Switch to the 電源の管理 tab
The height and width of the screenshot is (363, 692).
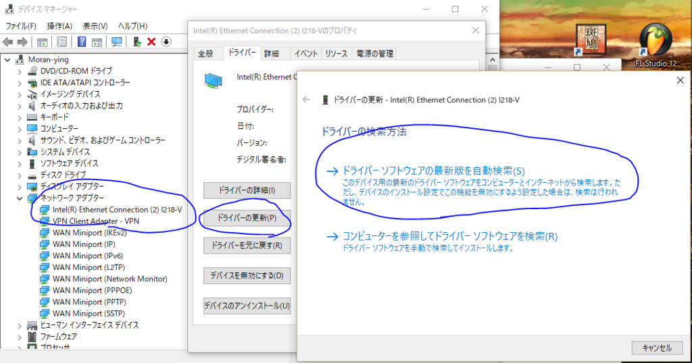click(x=374, y=54)
